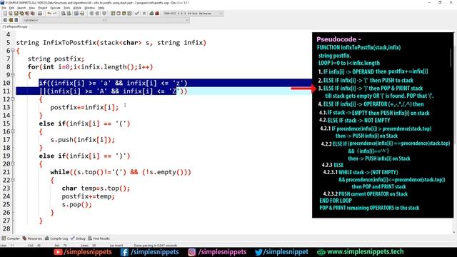Image resolution: width=457 pixels, height=257 pixels.
Task: Click the editor vertical scrollbar down arrow
Action: pyautogui.click(x=454, y=232)
